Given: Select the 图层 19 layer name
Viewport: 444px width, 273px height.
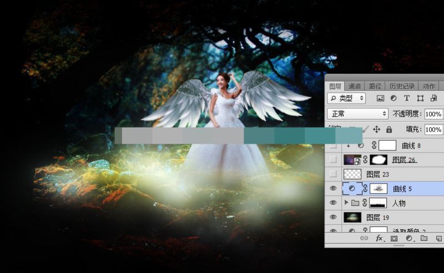Looking at the screenshot, I should [377, 218].
